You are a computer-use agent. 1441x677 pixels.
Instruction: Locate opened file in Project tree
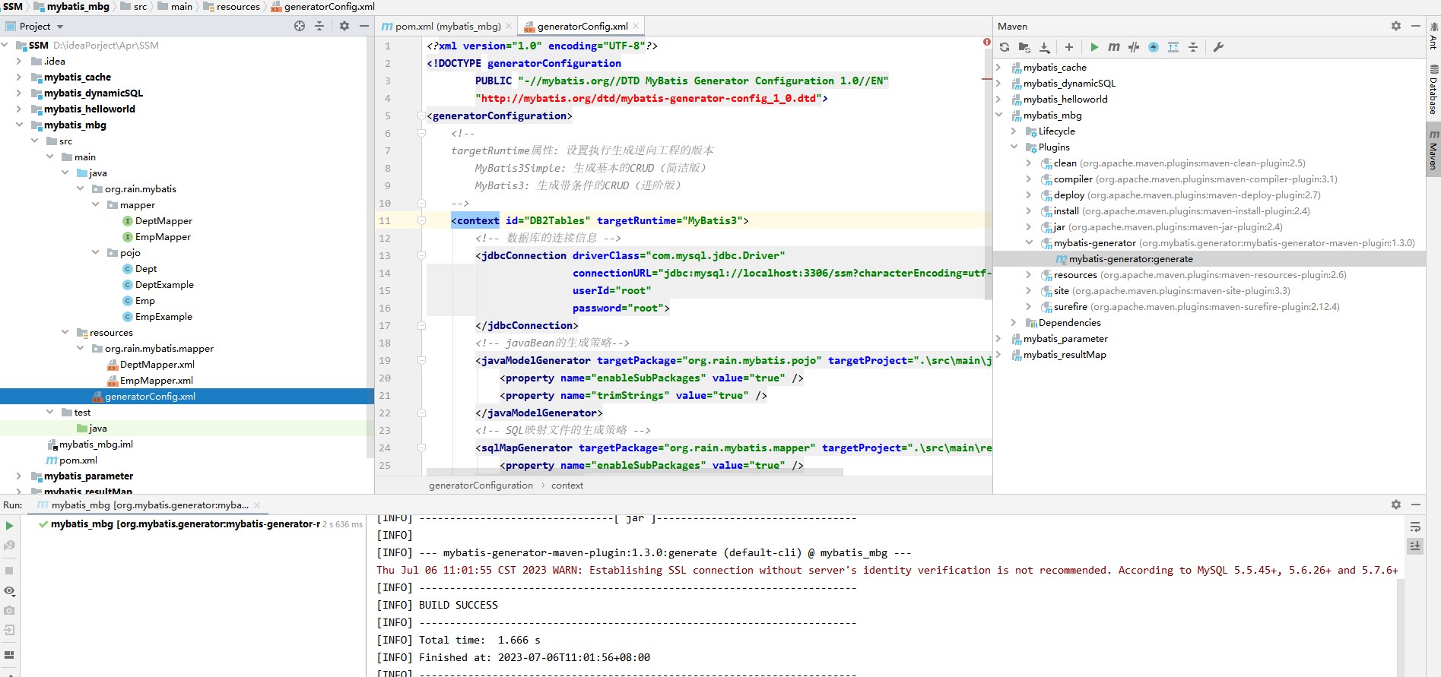(300, 26)
